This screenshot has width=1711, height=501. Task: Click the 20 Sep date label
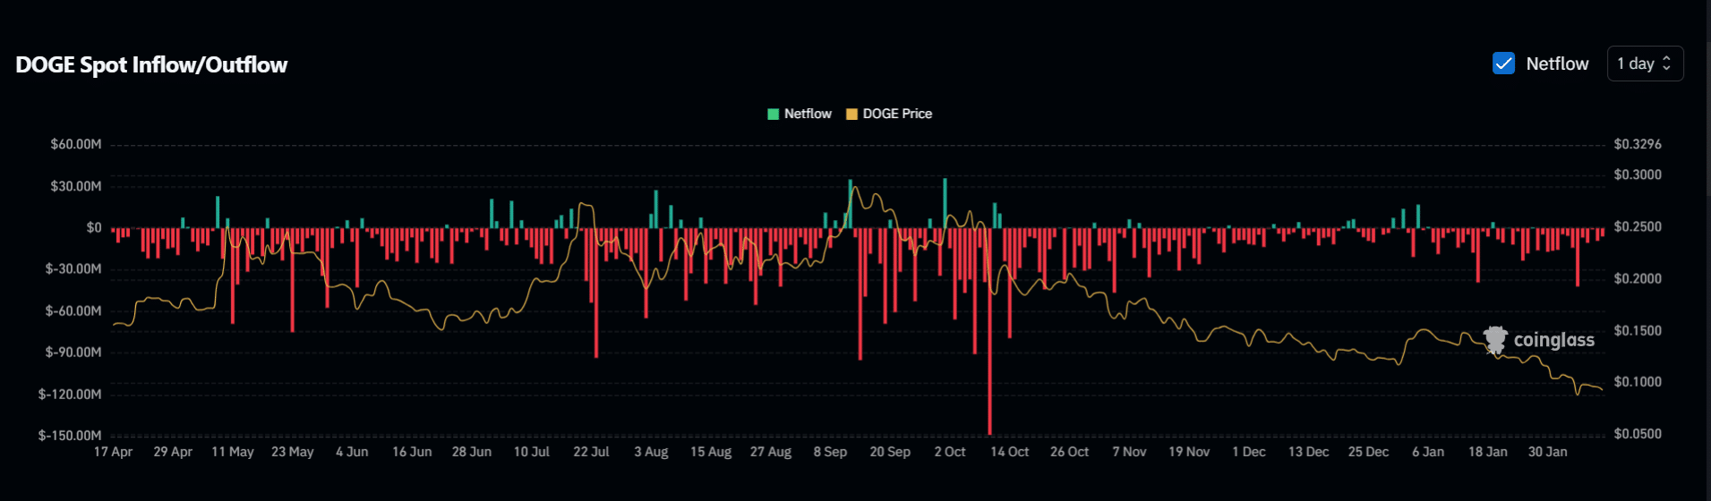(890, 452)
